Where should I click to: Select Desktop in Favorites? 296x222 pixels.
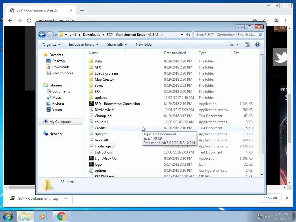click(58, 61)
